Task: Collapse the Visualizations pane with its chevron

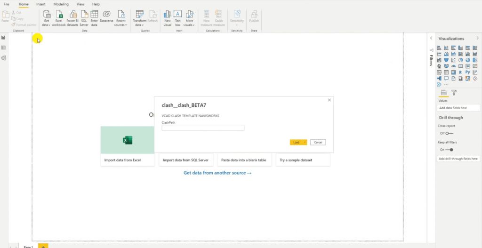Action: 477,39
